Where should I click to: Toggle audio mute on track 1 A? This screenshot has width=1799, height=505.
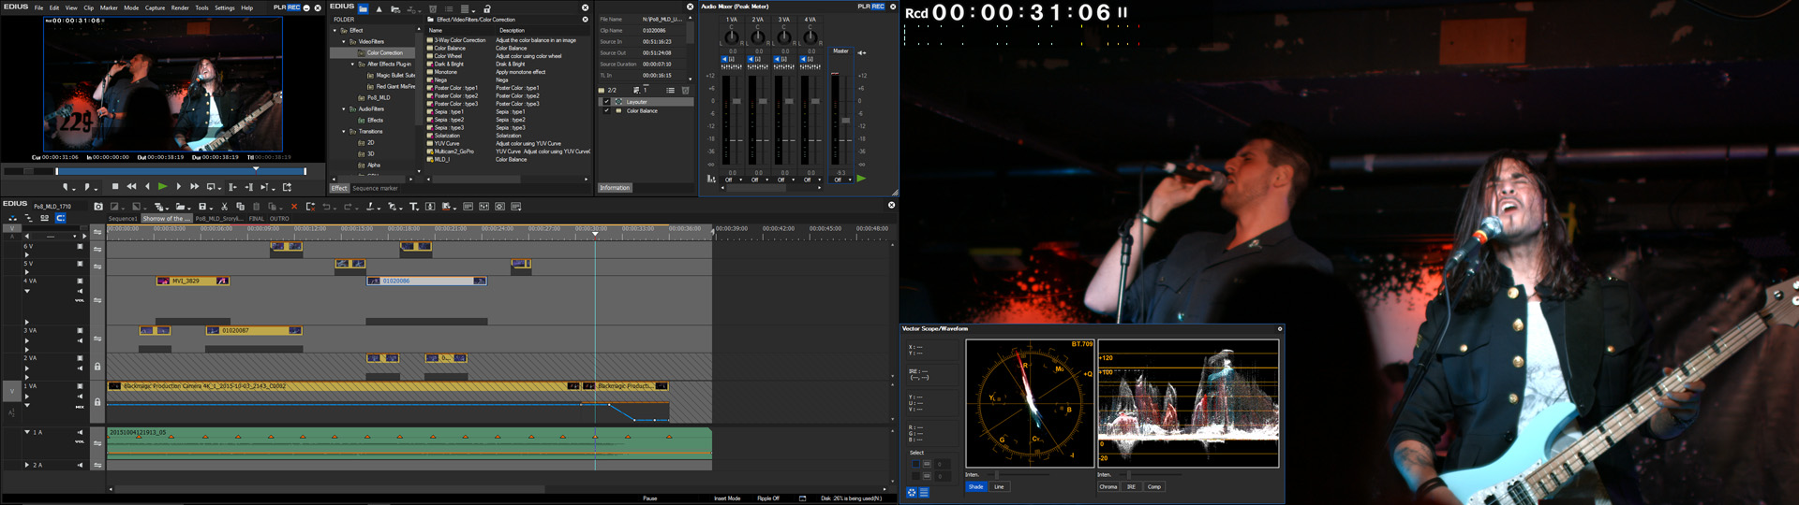pyautogui.click(x=80, y=432)
